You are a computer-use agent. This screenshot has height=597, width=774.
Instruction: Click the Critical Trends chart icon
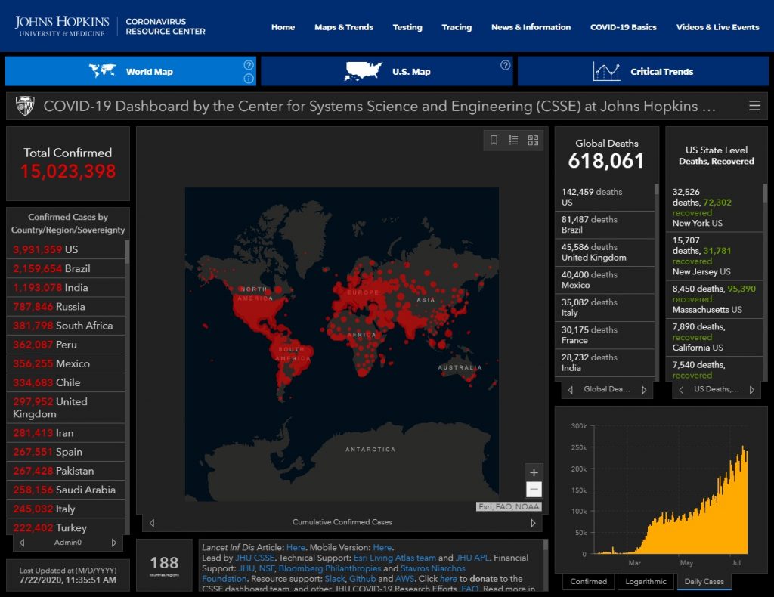[606, 72]
